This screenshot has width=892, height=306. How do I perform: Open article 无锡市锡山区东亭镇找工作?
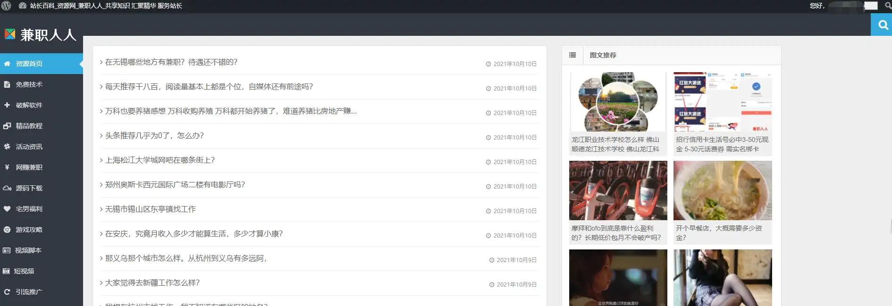pyautogui.click(x=150, y=209)
